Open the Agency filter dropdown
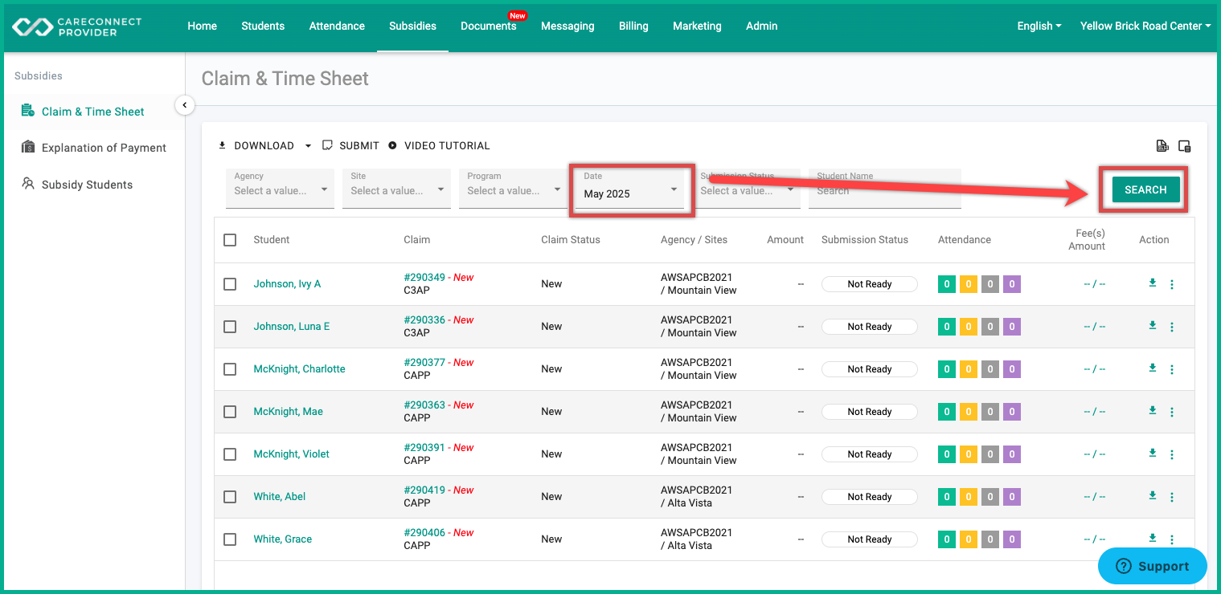 click(x=280, y=189)
